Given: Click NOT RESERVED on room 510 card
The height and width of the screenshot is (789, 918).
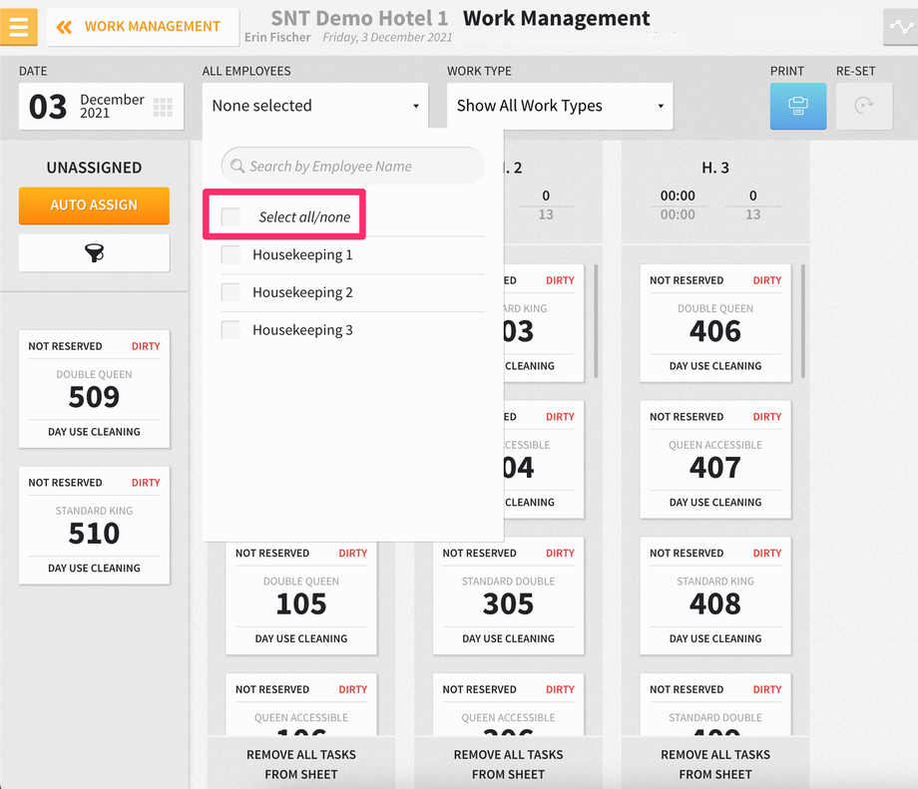Looking at the screenshot, I should 65,483.
